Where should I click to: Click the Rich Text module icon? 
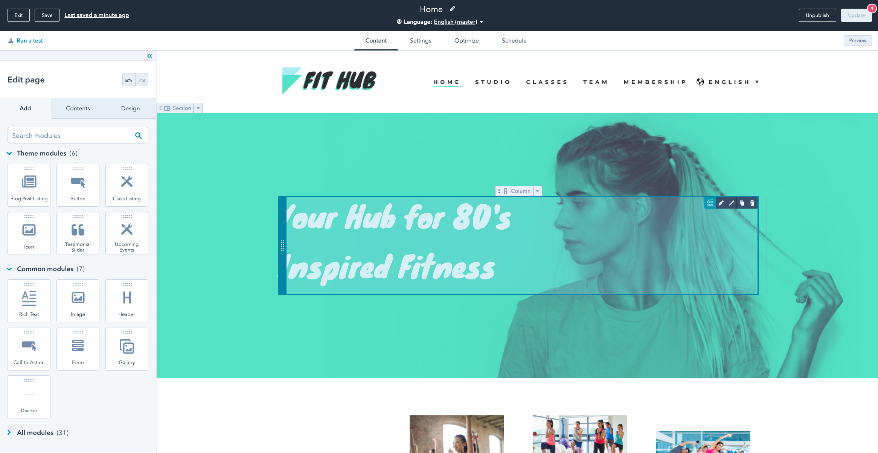coord(29,297)
